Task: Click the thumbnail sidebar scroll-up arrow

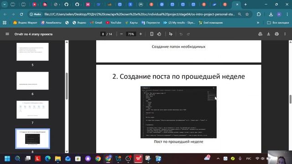Action: point(67,42)
